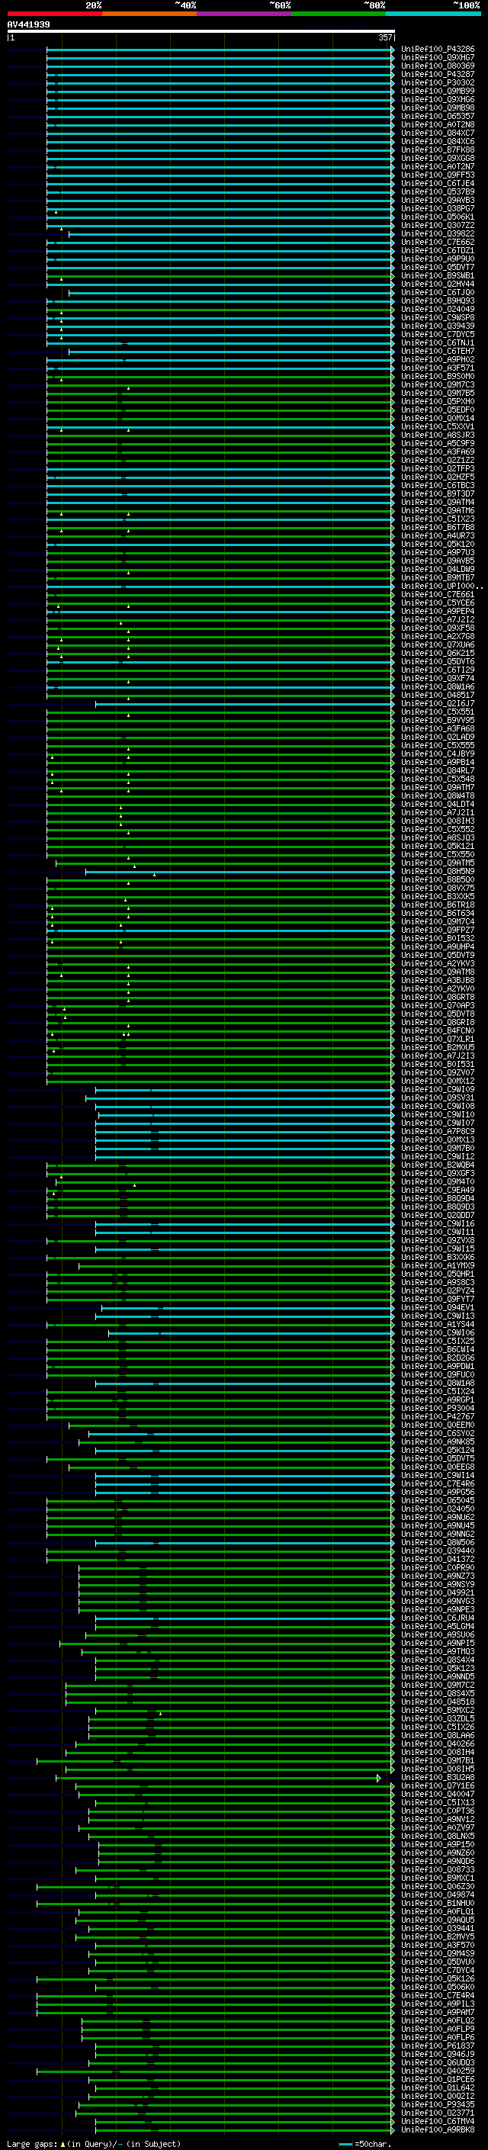Select UniRef100_C9WI09 label

point(438,1089)
